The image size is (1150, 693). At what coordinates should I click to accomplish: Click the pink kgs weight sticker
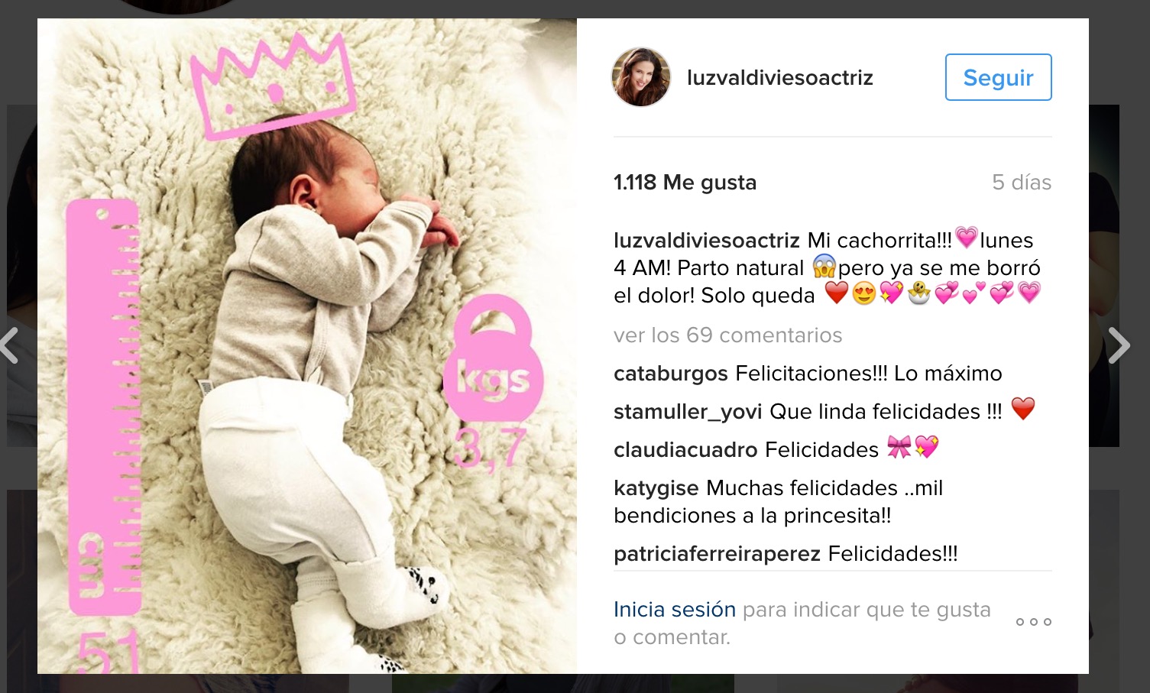493,359
